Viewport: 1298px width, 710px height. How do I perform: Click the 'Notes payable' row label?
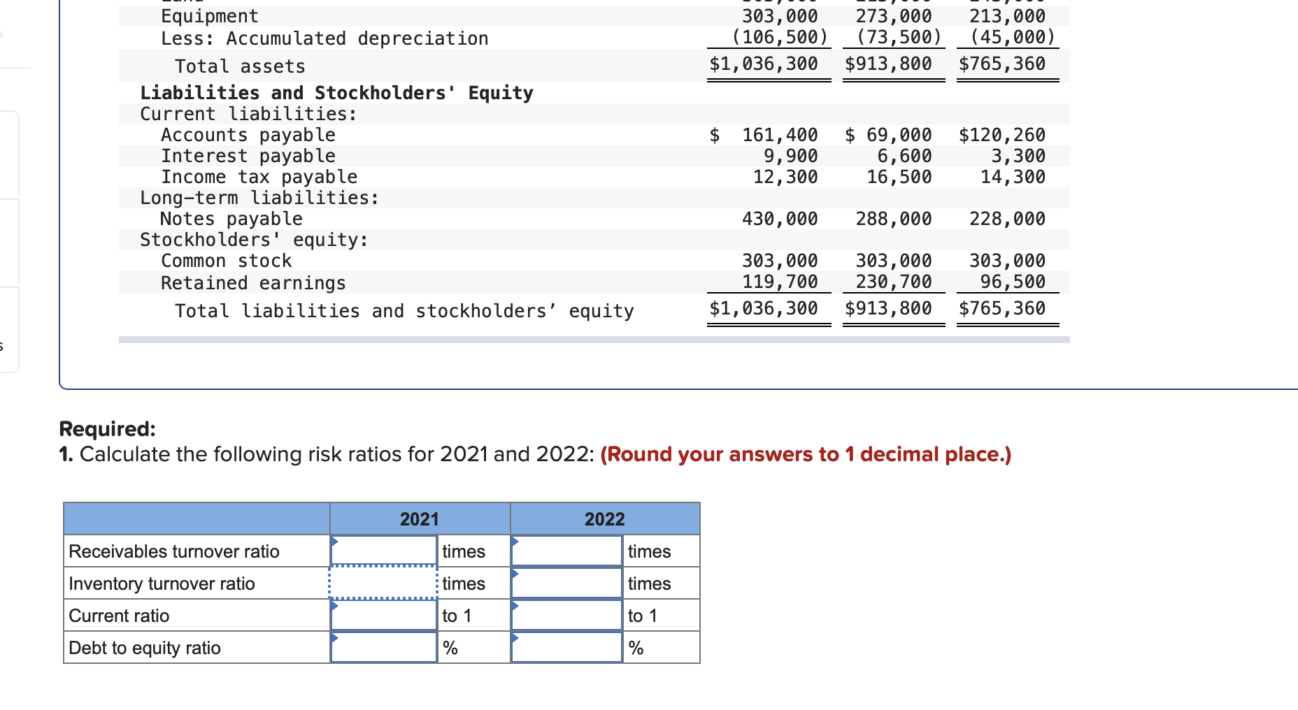[231, 219]
